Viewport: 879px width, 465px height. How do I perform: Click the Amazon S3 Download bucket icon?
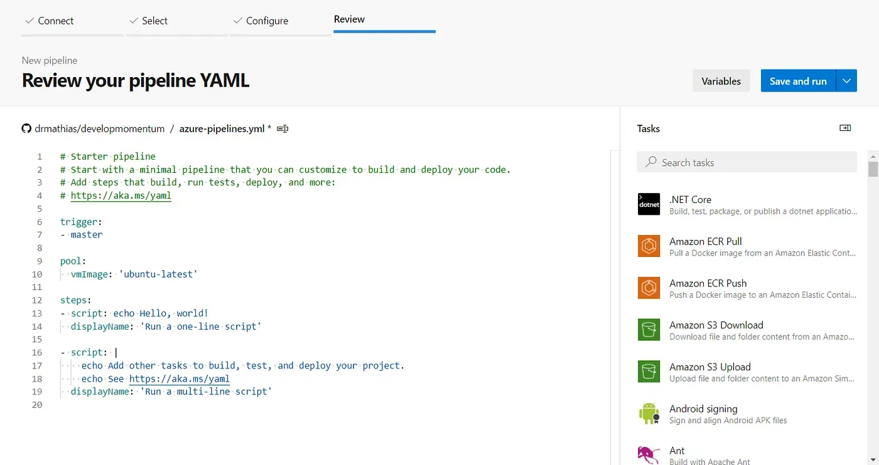tap(649, 330)
